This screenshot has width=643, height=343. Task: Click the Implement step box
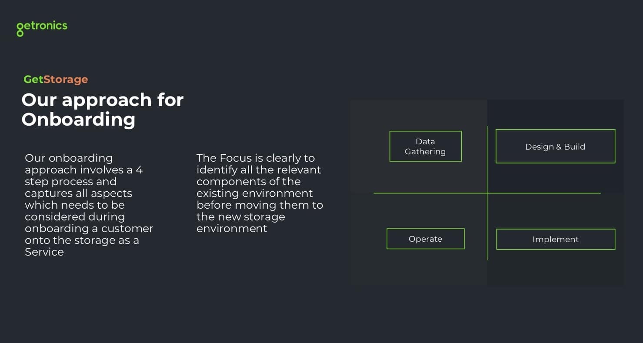[555, 240]
